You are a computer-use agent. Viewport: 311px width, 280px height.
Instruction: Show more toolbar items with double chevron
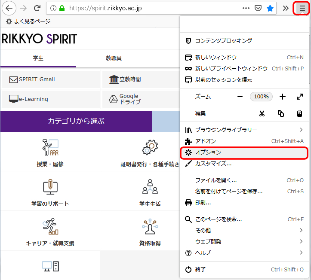click(x=286, y=8)
